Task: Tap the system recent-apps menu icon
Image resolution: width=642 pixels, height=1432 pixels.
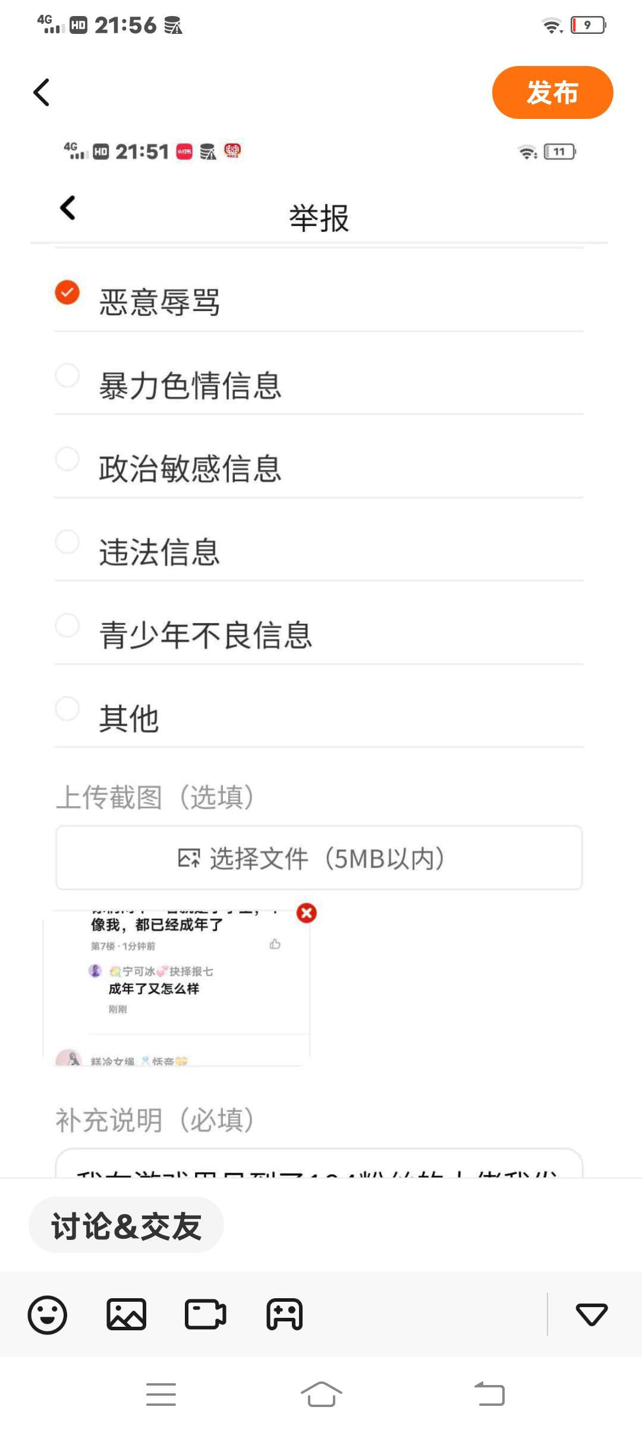Action: coord(161,1394)
